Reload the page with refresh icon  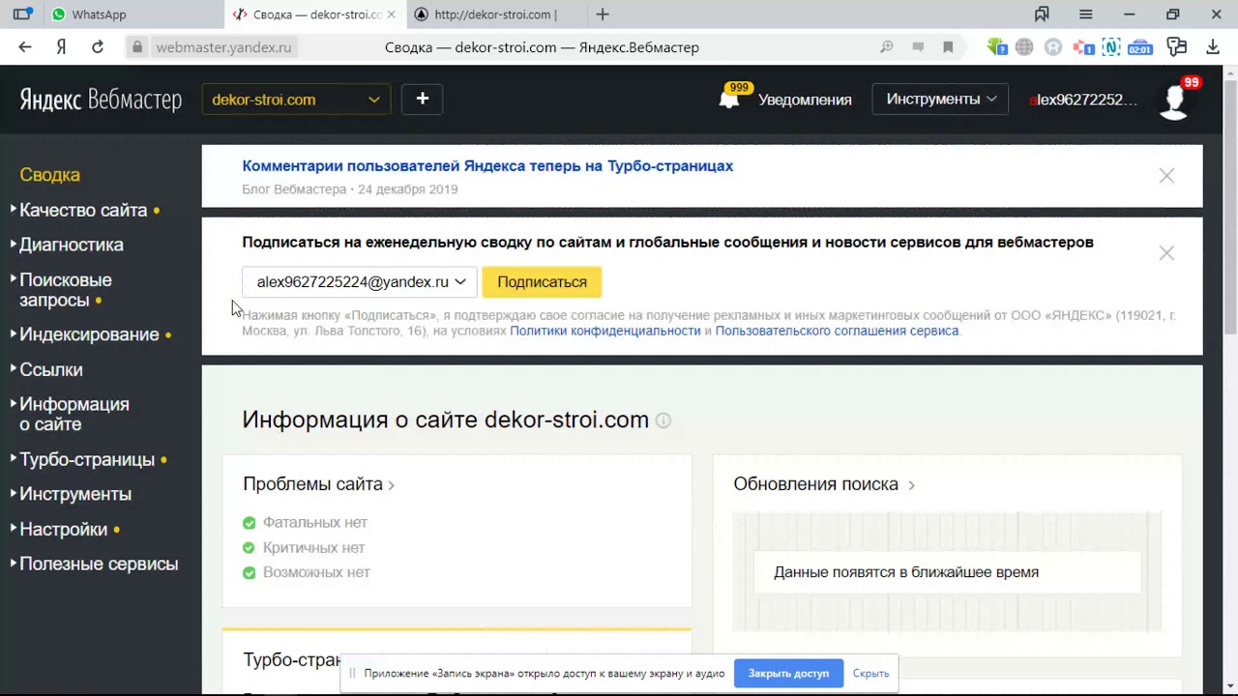[x=98, y=47]
